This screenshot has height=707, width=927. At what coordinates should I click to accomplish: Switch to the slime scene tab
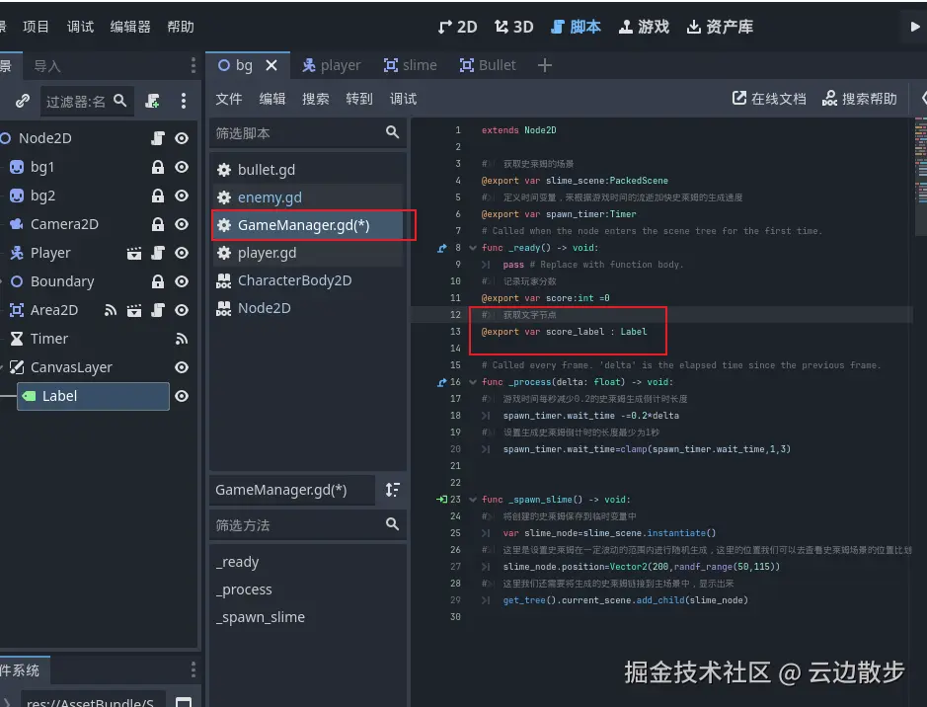411,65
